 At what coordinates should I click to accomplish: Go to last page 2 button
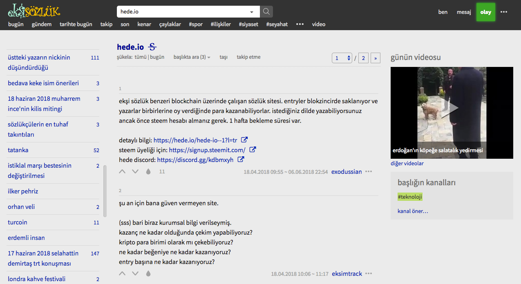tap(363, 58)
